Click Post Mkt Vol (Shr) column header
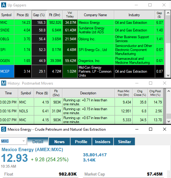This screenshot has width=171, height=178. point(124,93)
